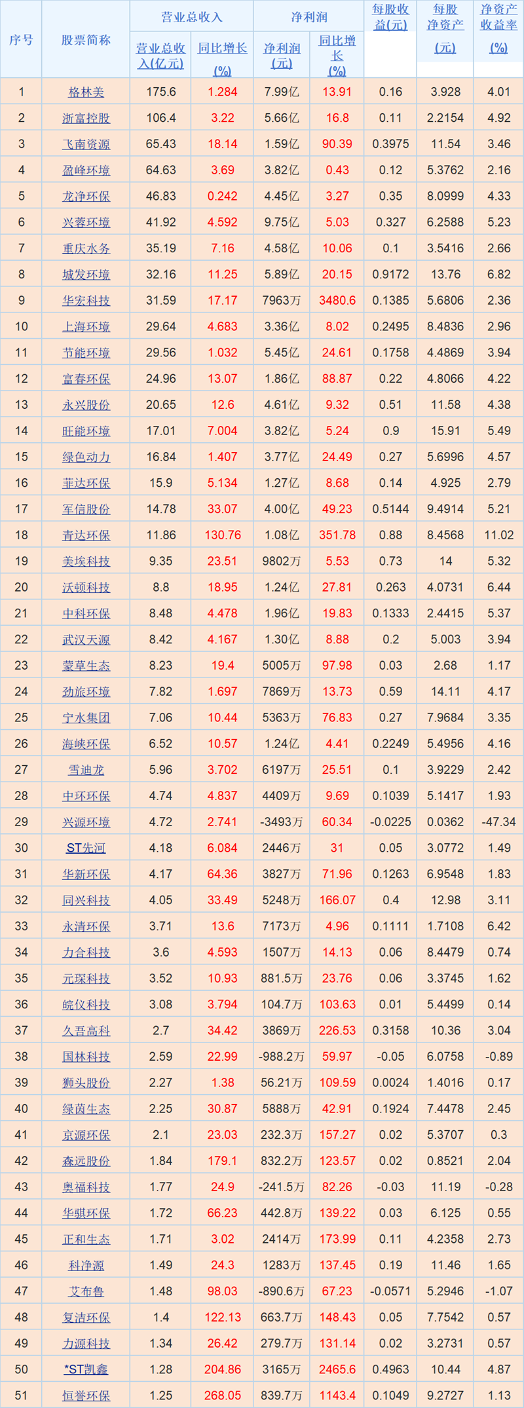
Task: Open the 久吾高科 stock link
Action: pos(86,1031)
